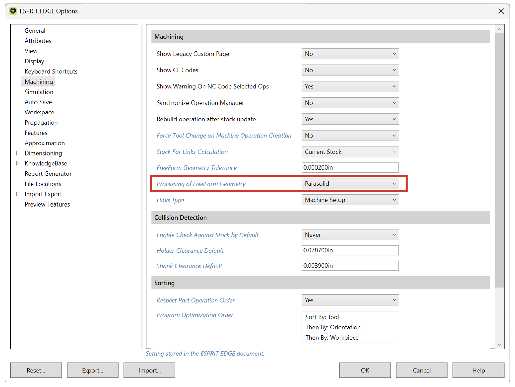This screenshot has height=387, width=515.
Task: Open Show CL Codes dropdown
Action: pos(350,70)
